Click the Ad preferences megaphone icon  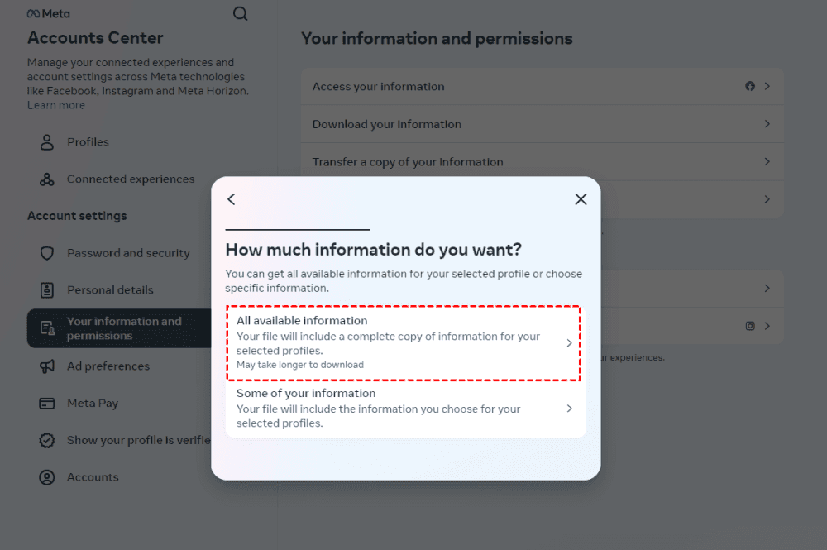(x=47, y=366)
